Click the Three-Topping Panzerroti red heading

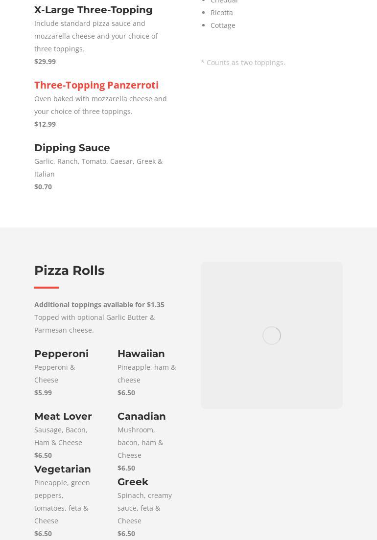96,85
